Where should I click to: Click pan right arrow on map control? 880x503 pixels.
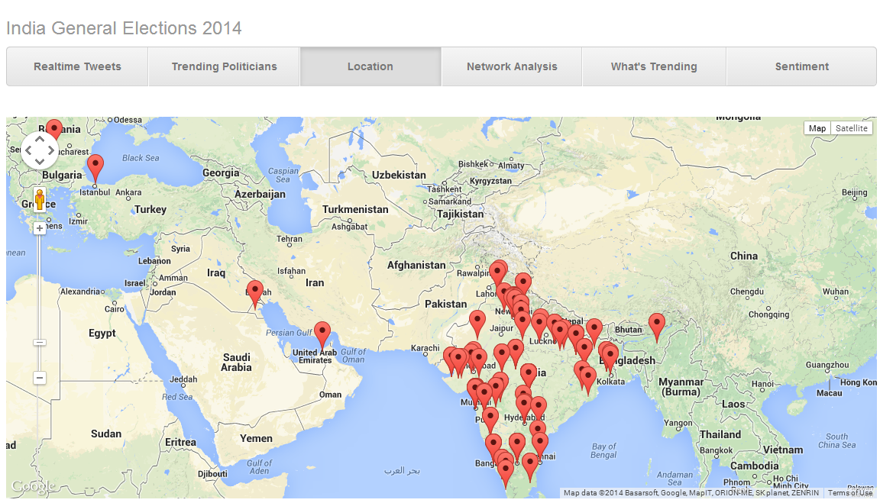click(x=51, y=150)
